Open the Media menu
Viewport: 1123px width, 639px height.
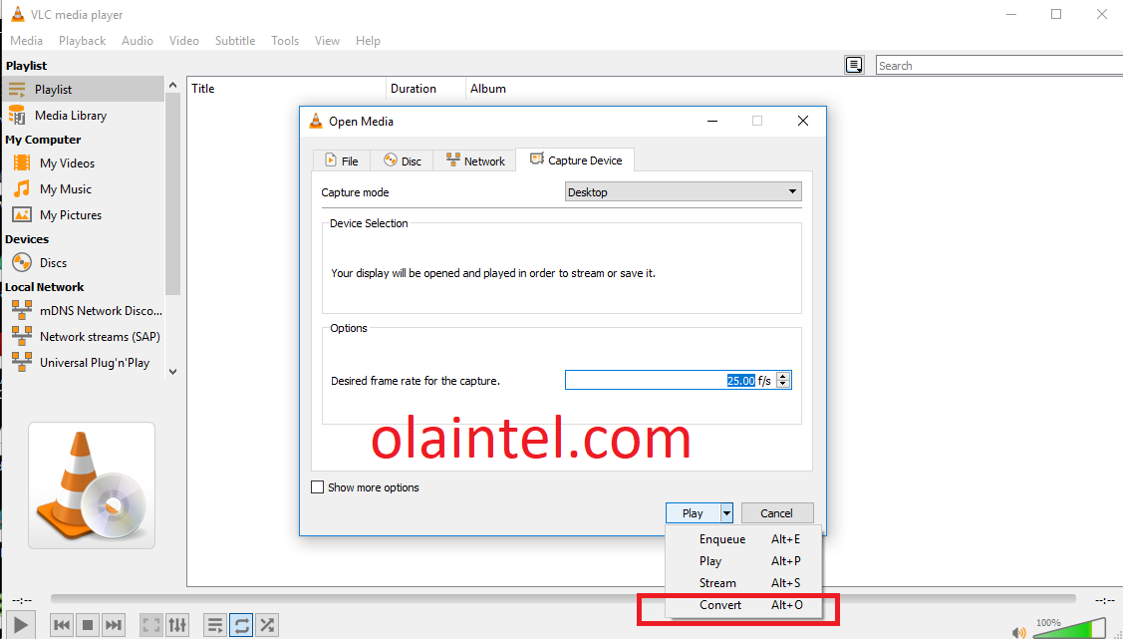[27, 41]
